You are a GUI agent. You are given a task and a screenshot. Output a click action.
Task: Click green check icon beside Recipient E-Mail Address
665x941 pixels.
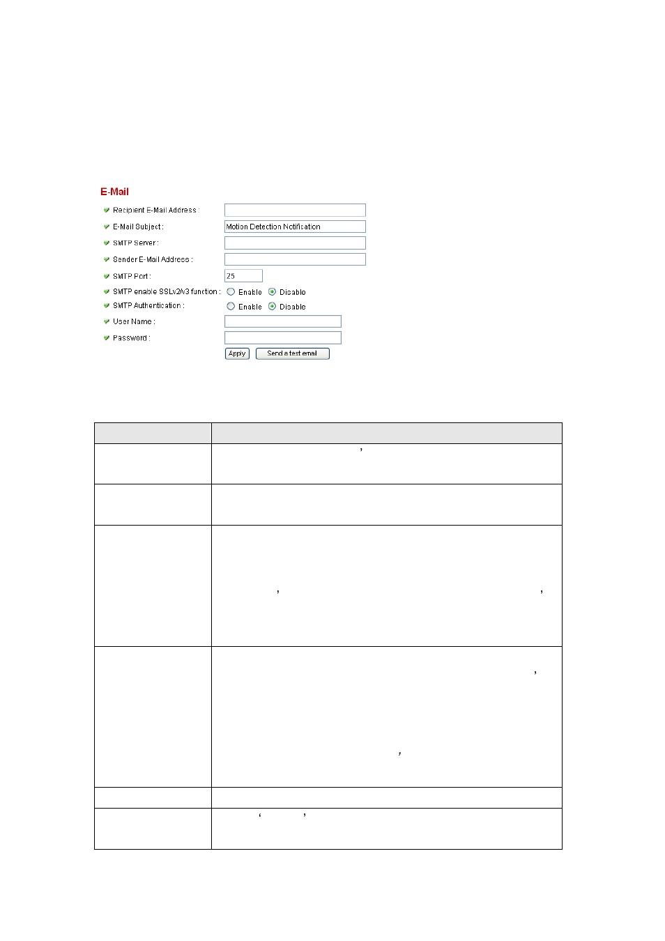click(x=107, y=210)
